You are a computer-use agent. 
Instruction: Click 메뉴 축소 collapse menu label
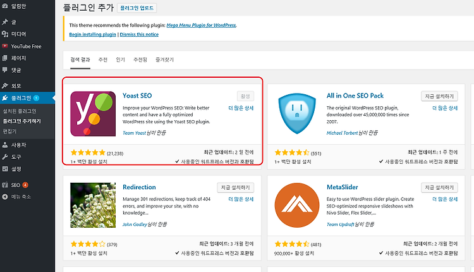21,197
